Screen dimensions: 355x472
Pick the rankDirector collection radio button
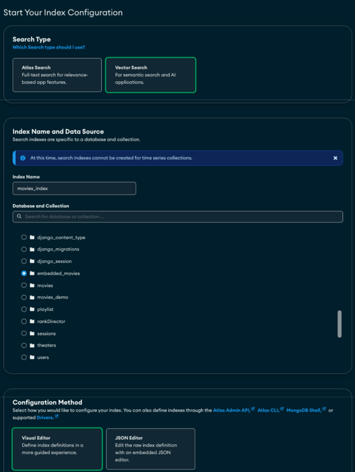24,321
